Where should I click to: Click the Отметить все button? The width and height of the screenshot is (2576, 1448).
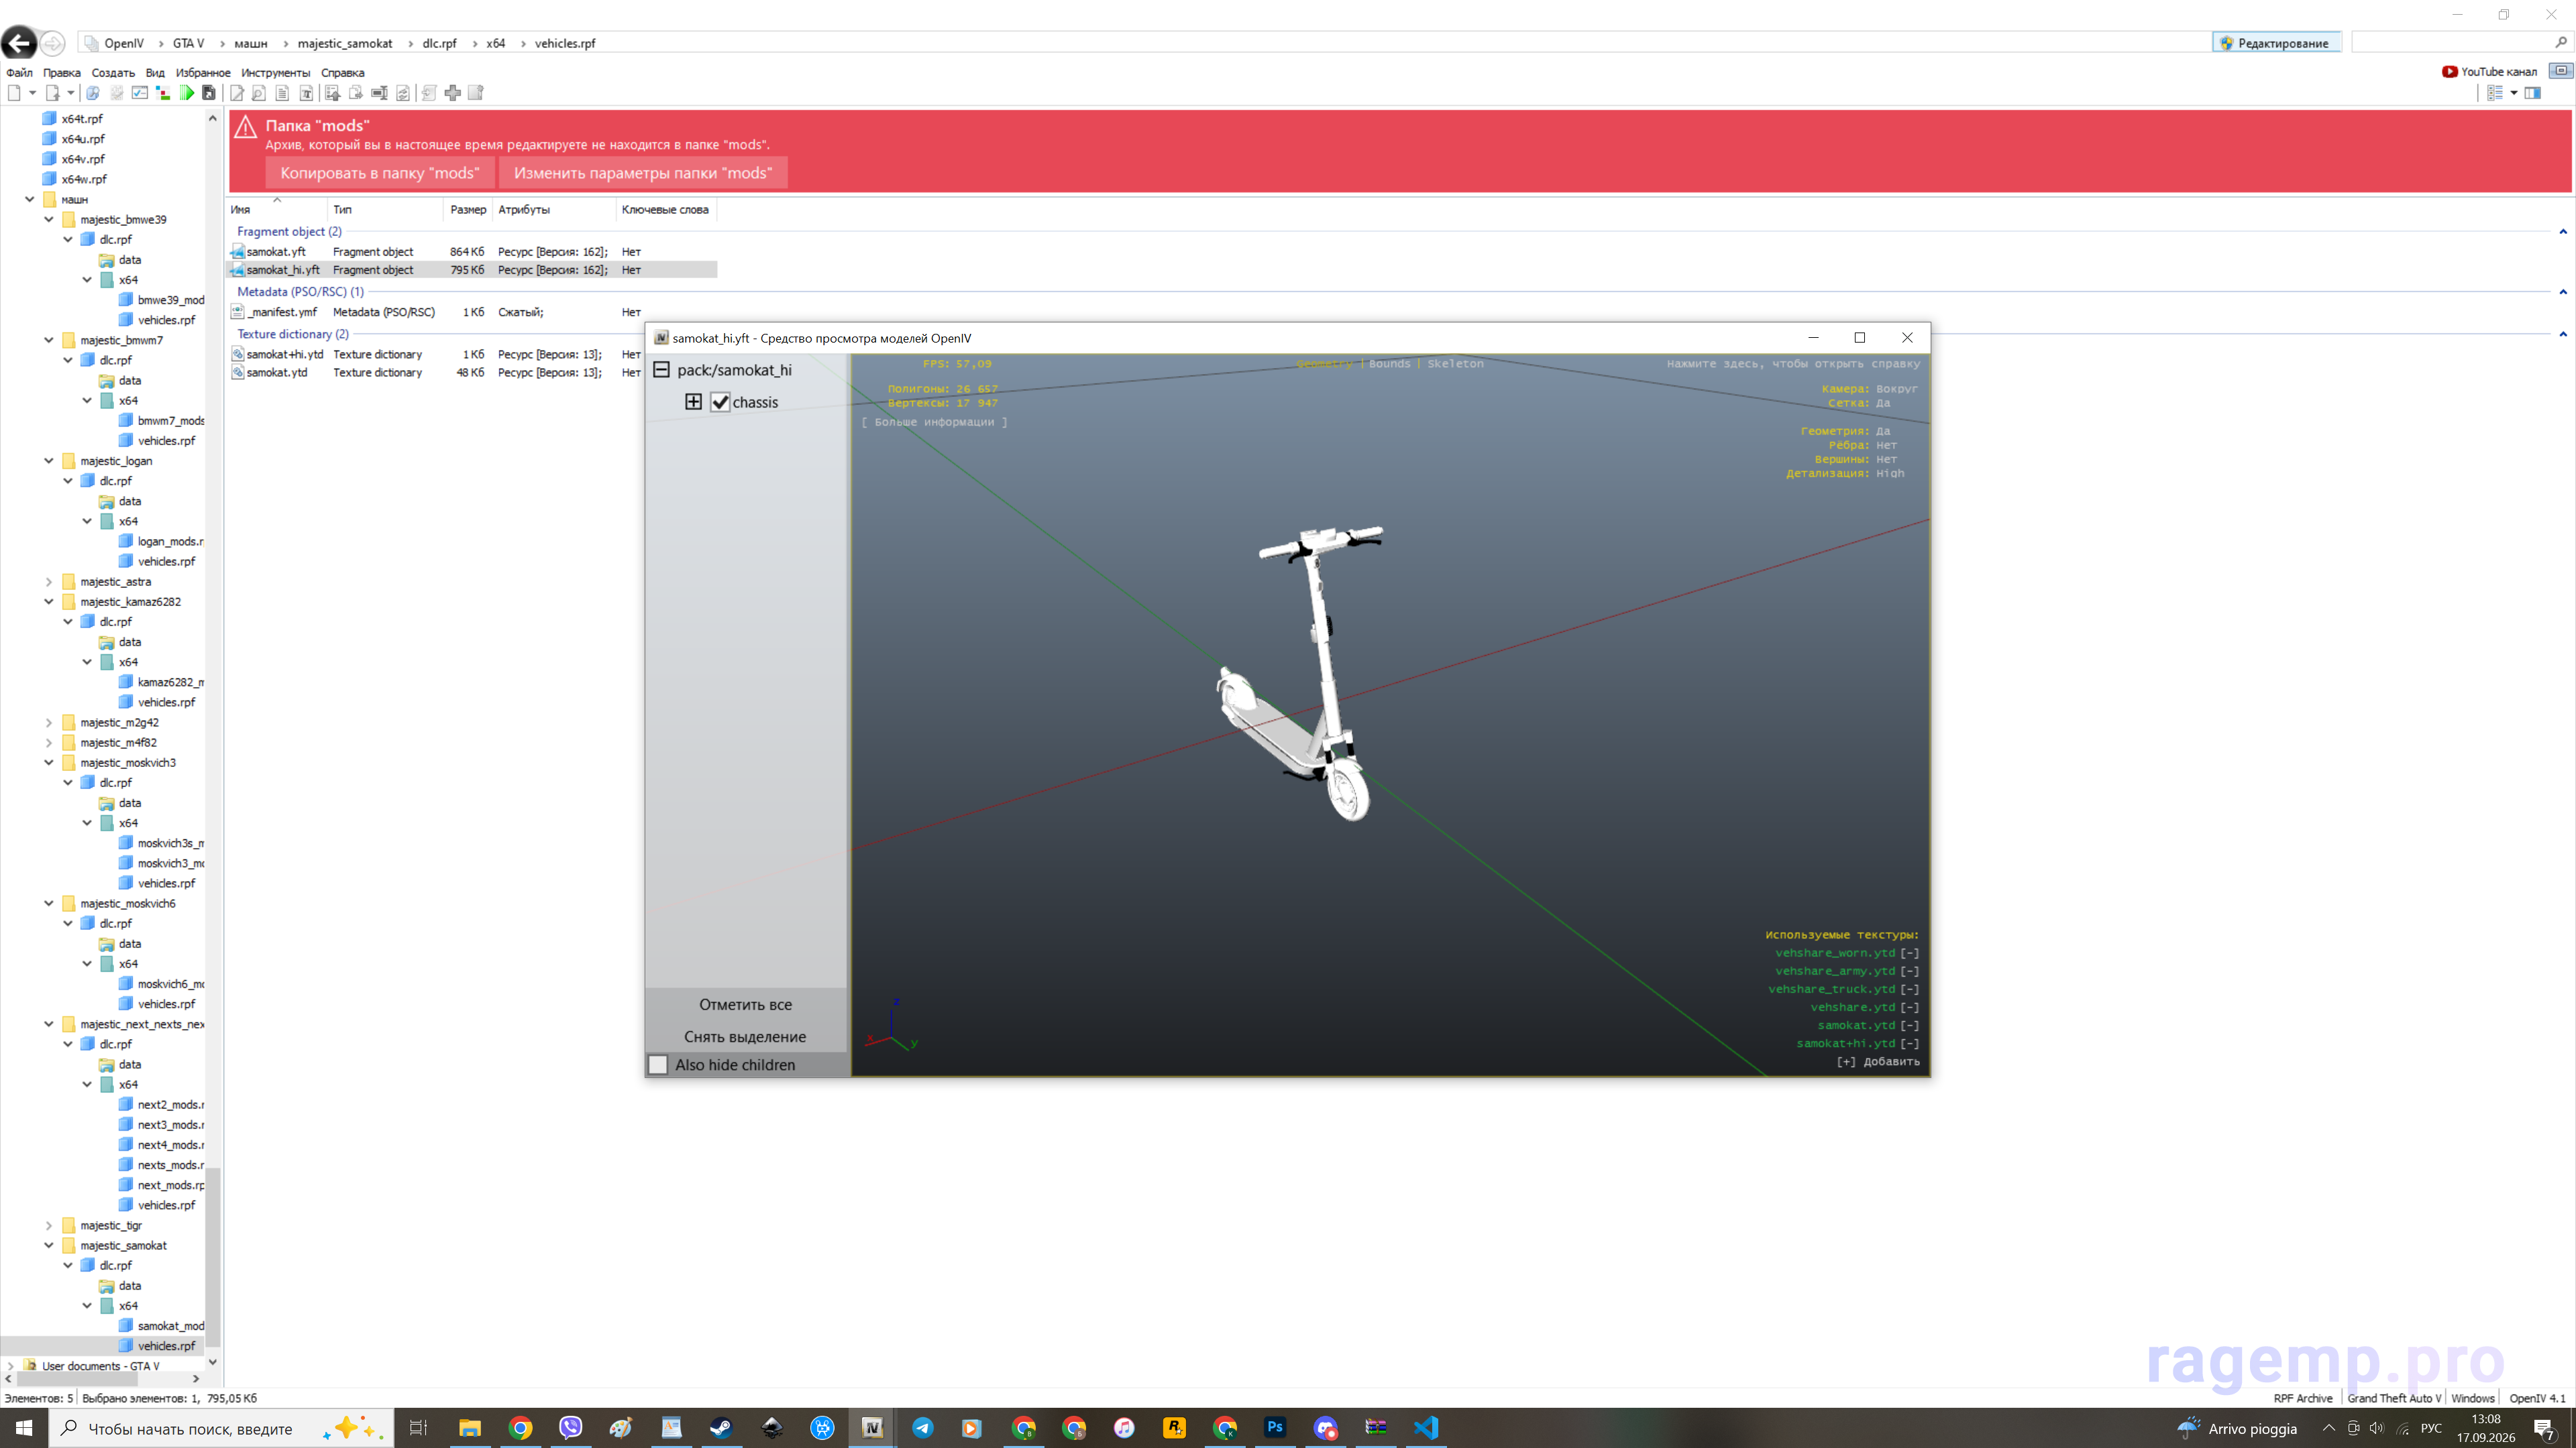745,1004
